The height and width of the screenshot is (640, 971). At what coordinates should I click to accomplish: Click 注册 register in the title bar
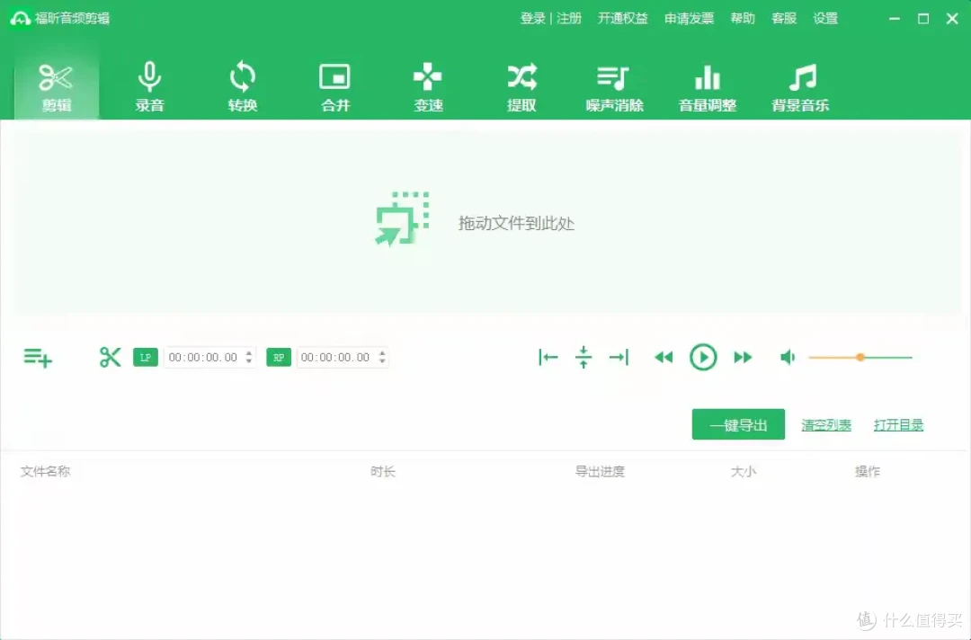tap(569, 19)
